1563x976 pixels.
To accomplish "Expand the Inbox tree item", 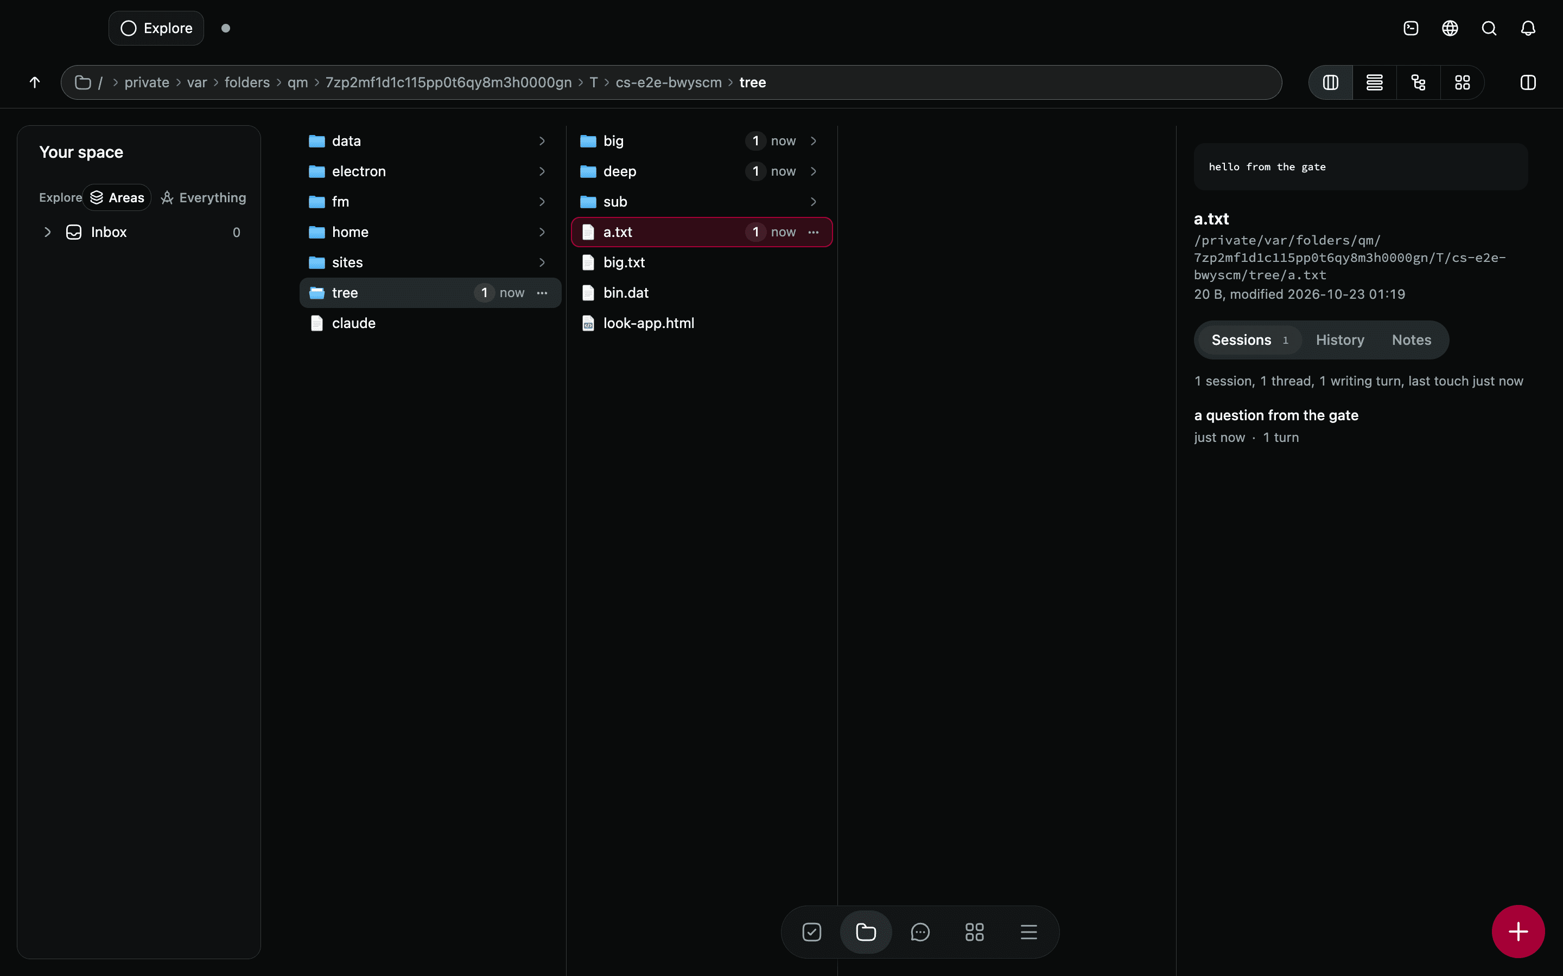I will coord(47,232).
